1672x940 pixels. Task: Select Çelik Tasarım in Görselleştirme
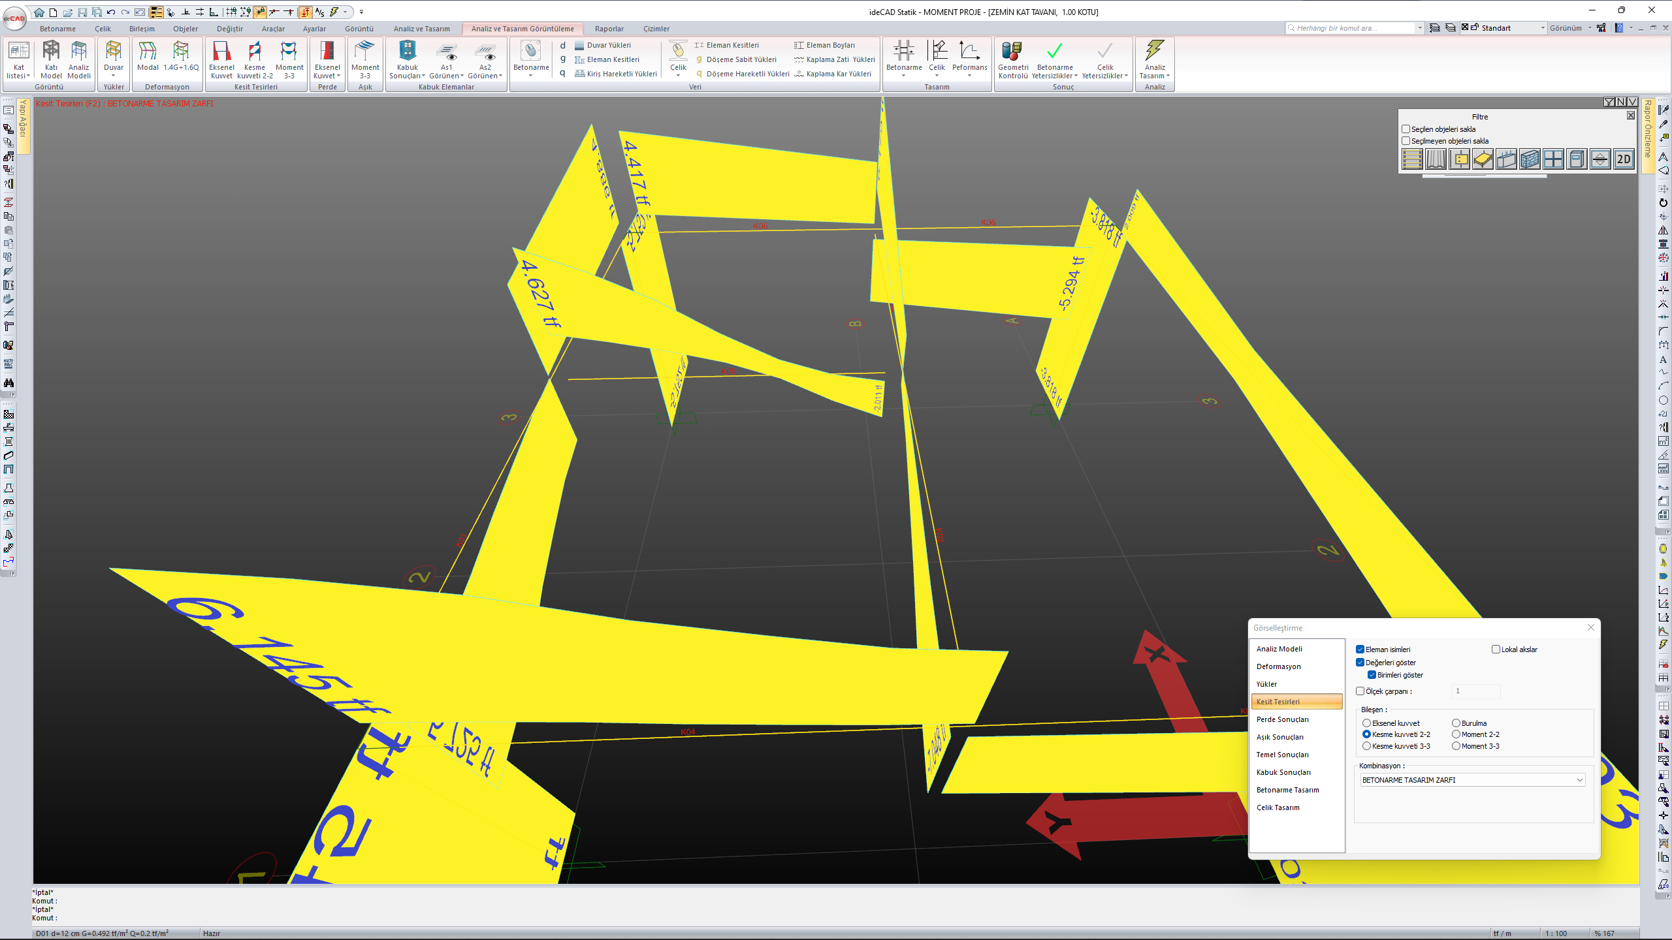click(x=1296, y=807)
